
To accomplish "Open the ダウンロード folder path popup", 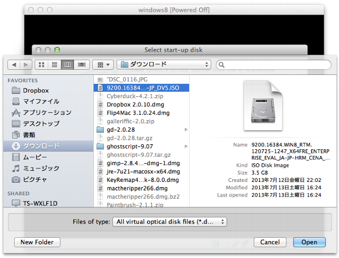I will (x=164, y=64).
